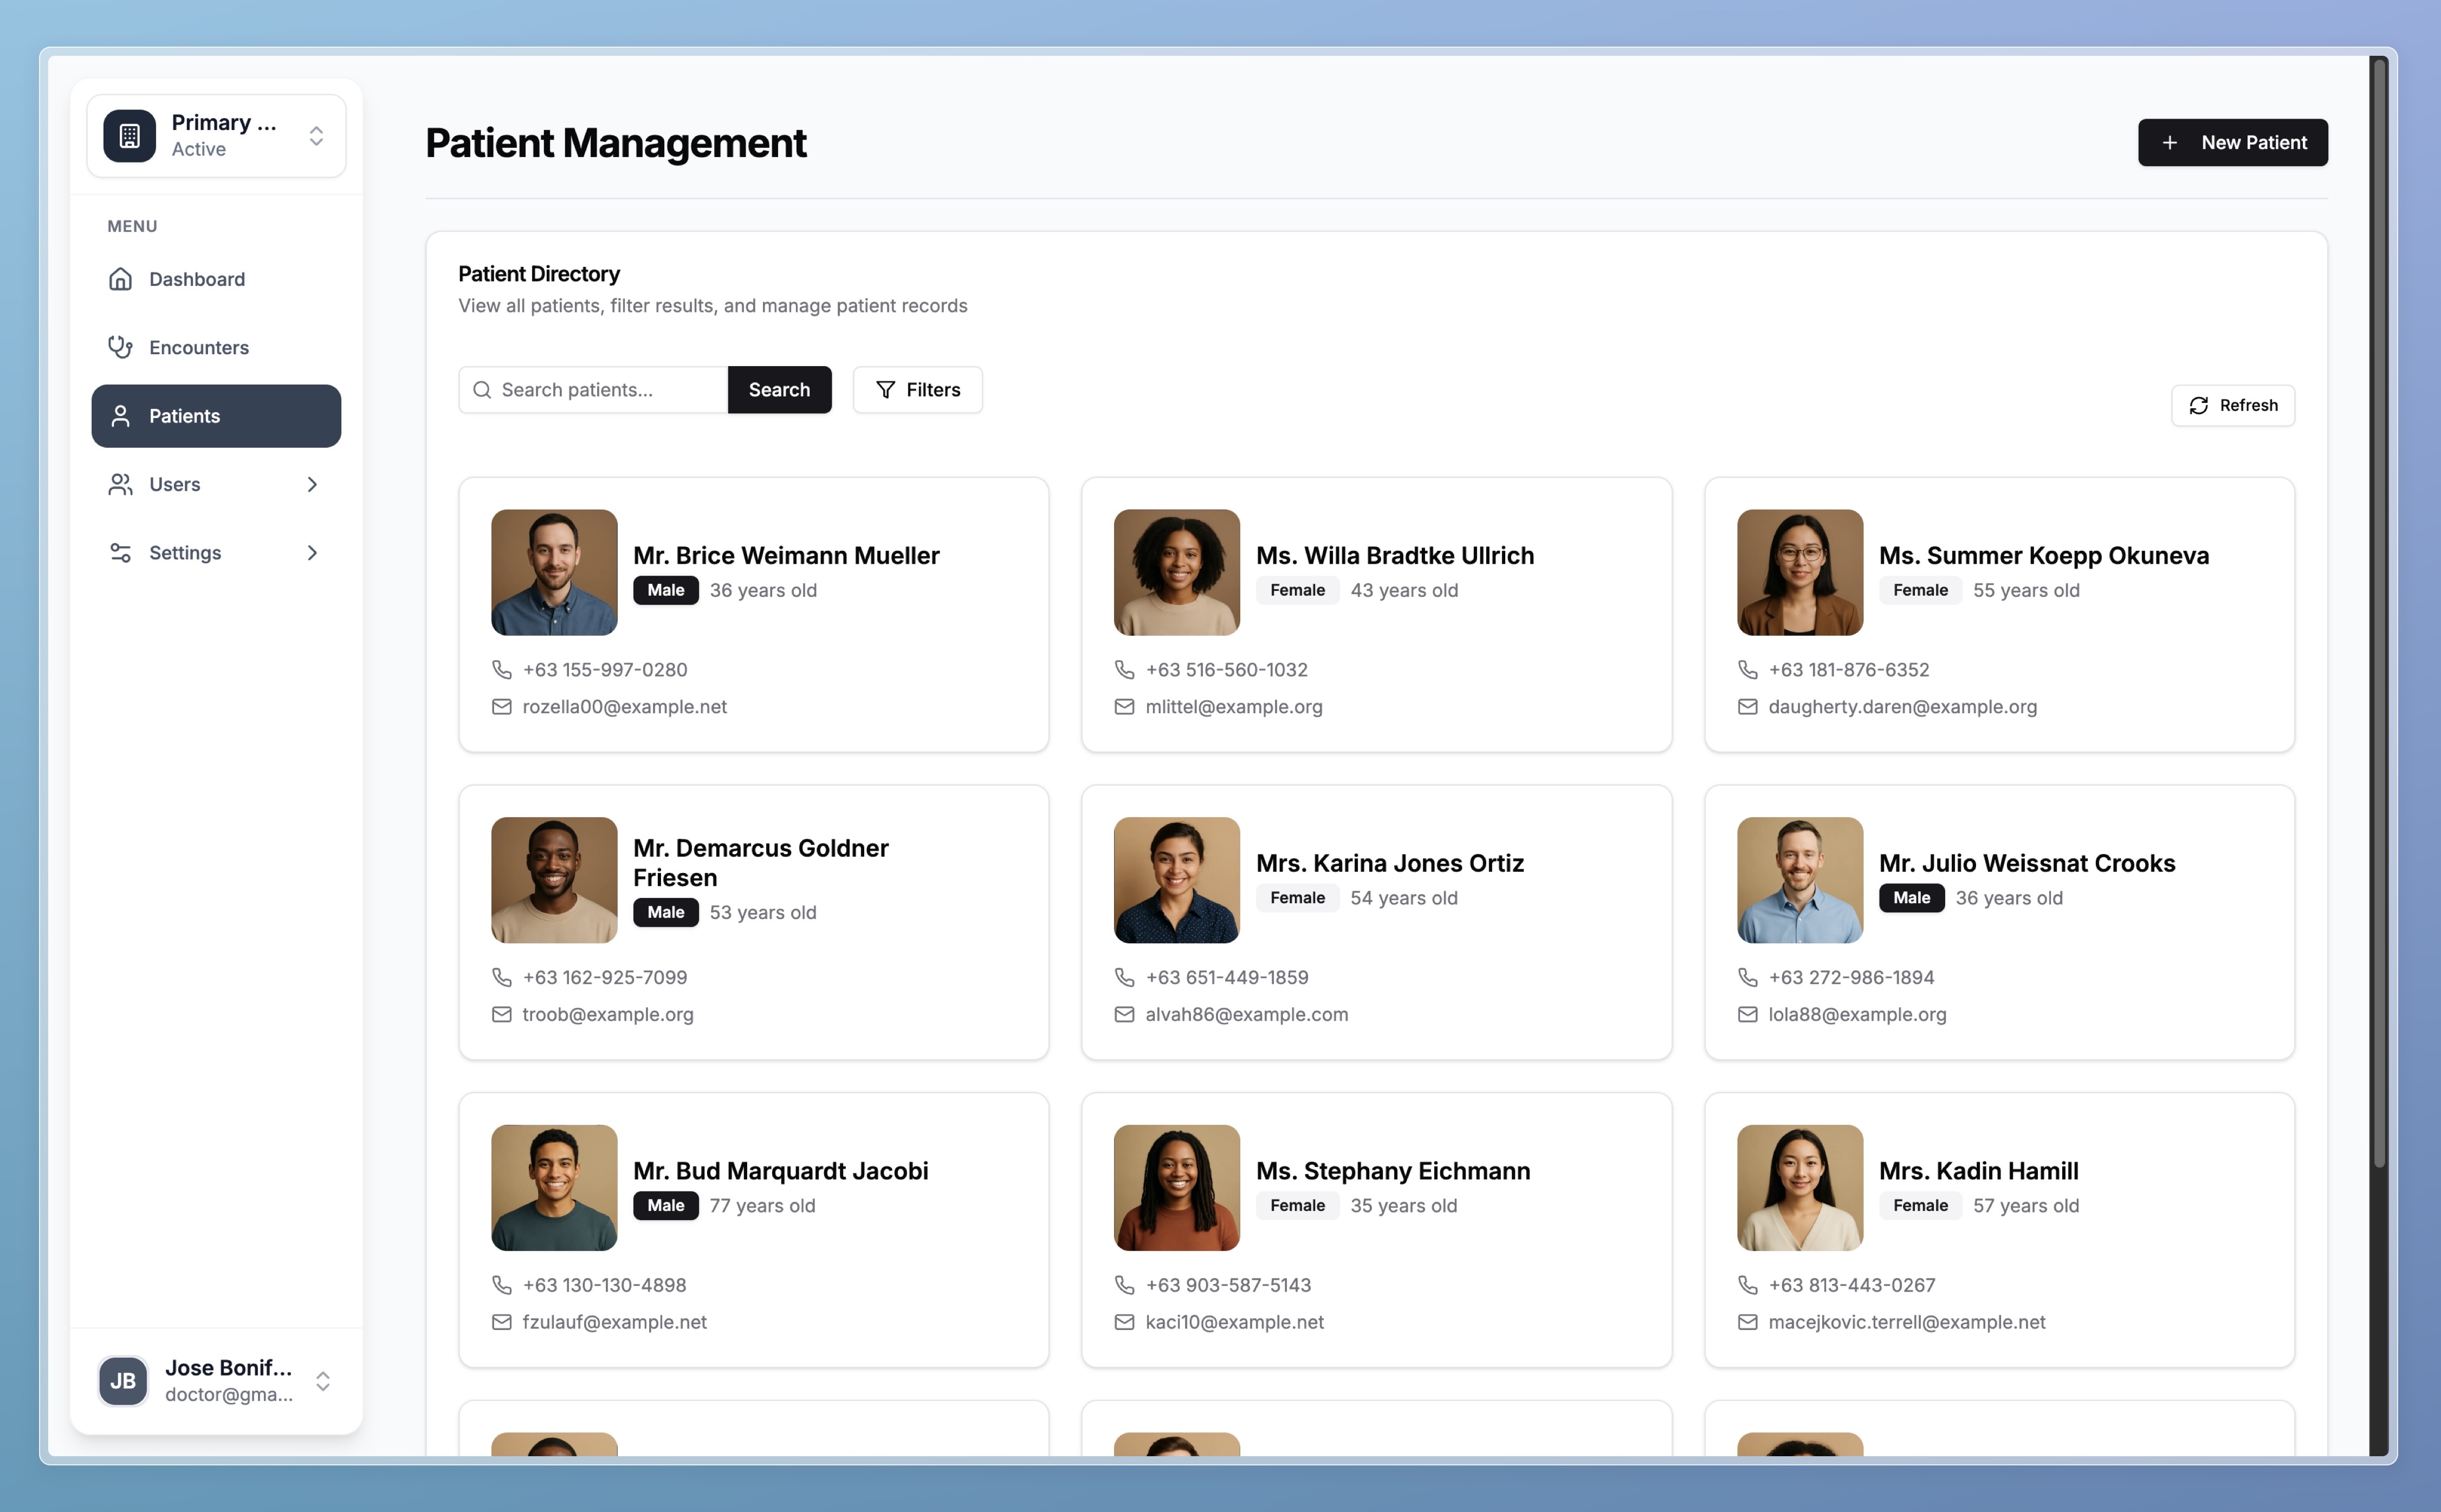Select the Dashboard home icon in sidebar

coord(120,279)
